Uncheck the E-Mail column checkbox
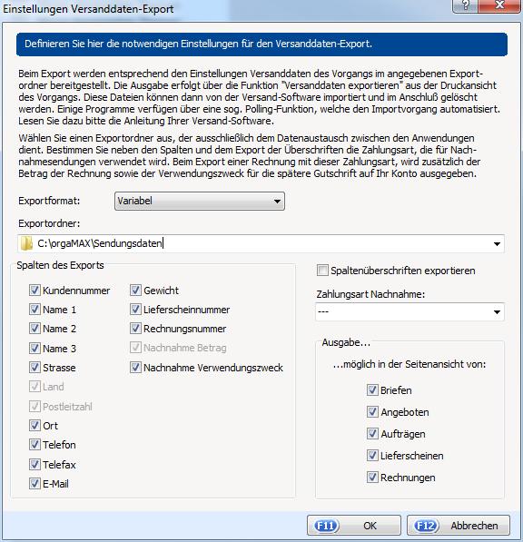Viewport: 523px width, 542px height. [35, 483]
